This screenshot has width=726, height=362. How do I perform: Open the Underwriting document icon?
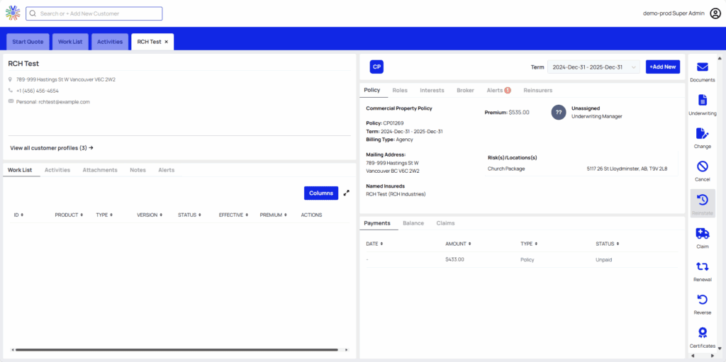pos(703,100)
